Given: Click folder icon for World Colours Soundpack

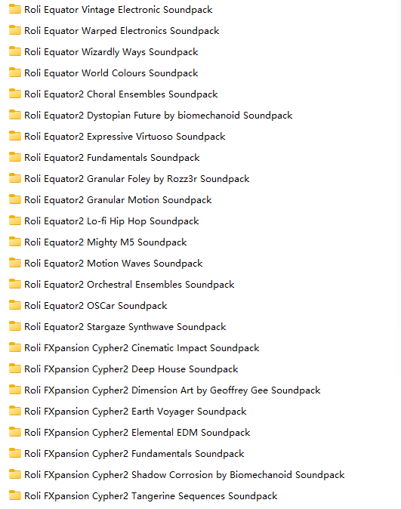Looking at the screenshot, I should (14, 72).
